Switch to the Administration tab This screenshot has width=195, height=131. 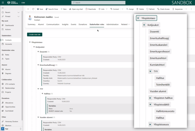pos(112,24)
